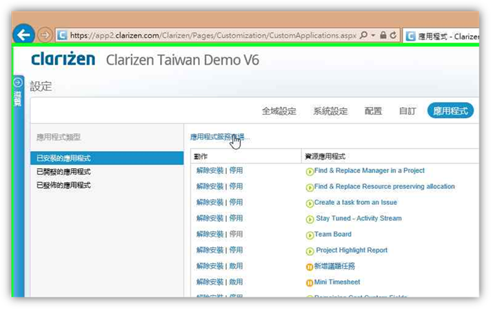Viewport: 491px width, 309px height.
Task: Click the Clarizen logo
Action: tap(63, 59)
